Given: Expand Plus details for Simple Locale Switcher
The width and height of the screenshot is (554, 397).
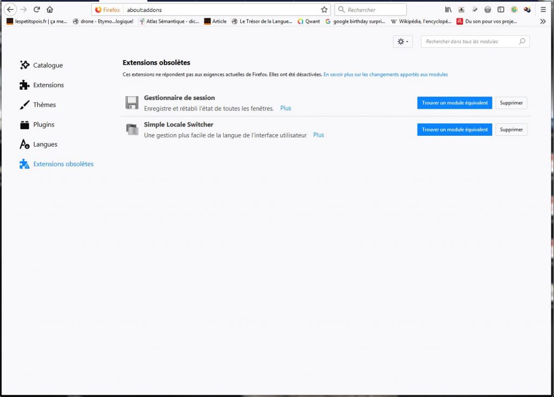Looking at the screenshot, I should 319,135.
